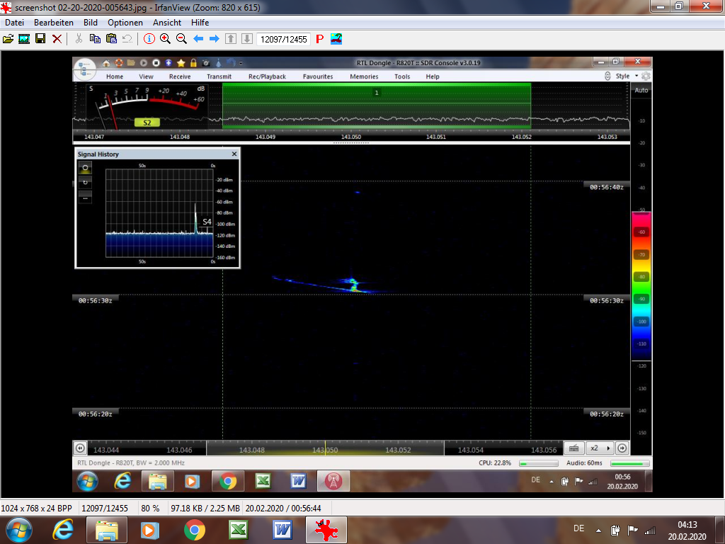This screenshot has height=544, width=725.
Task: Click the house icon in SDR Console quickbar
Action: coord(106,63)
